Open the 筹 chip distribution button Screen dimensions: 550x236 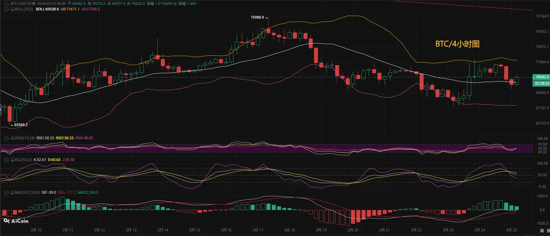(x=542, y=231)
